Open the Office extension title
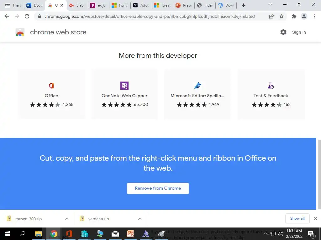 coord(51,96)
